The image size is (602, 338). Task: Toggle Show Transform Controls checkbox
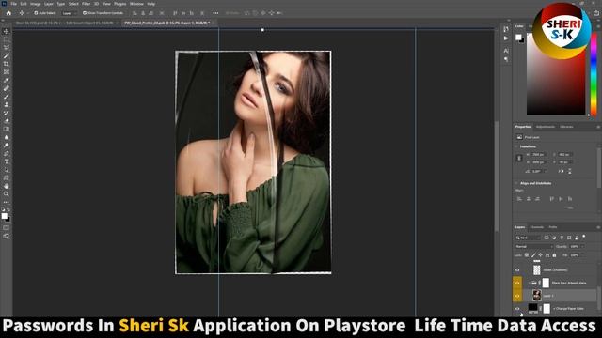(x=85, y=13)
